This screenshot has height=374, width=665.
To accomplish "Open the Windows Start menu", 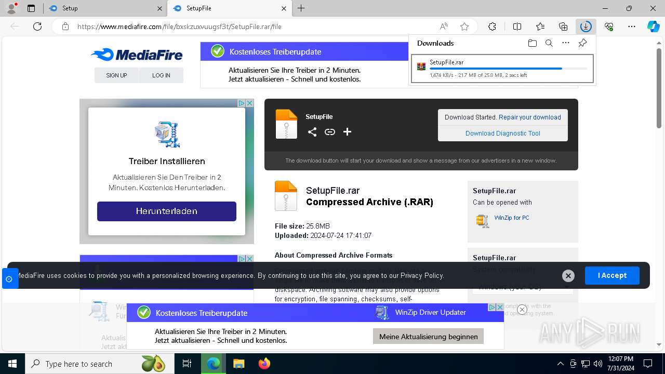I will (12, 364).
